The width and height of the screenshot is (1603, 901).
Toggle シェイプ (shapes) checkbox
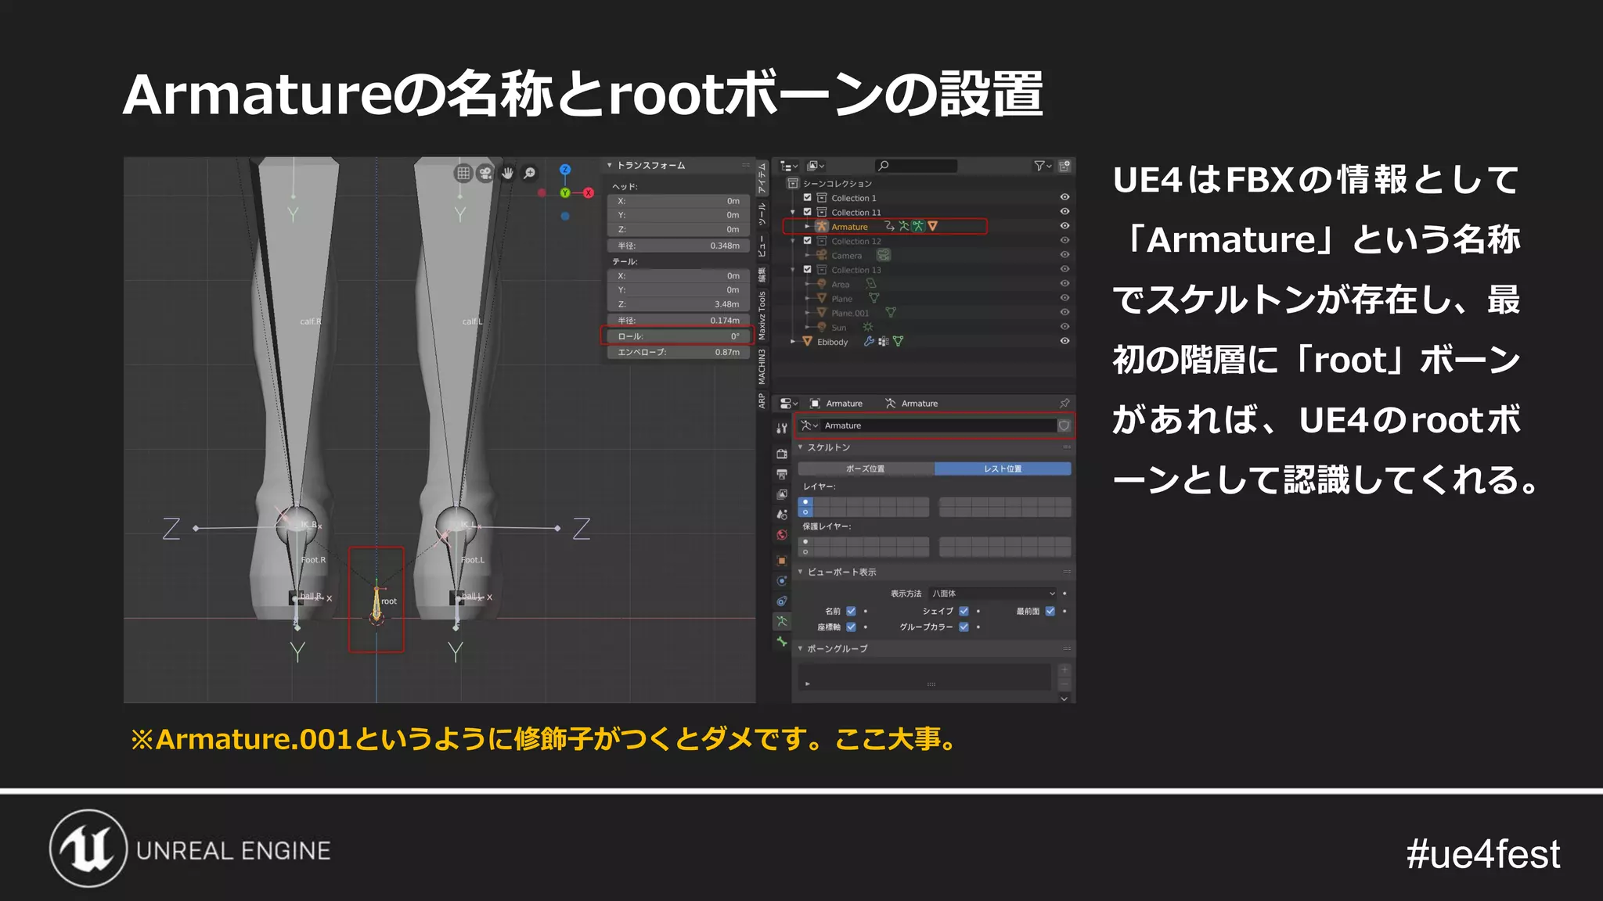[x=964, y=612]
